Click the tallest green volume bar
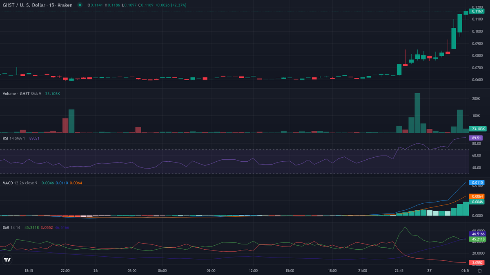Screen dimensions: 490x275 tap(417, 113)
